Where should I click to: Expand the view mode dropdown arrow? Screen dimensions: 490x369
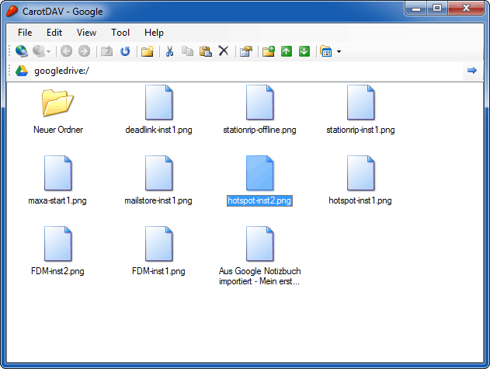point(339,52)
